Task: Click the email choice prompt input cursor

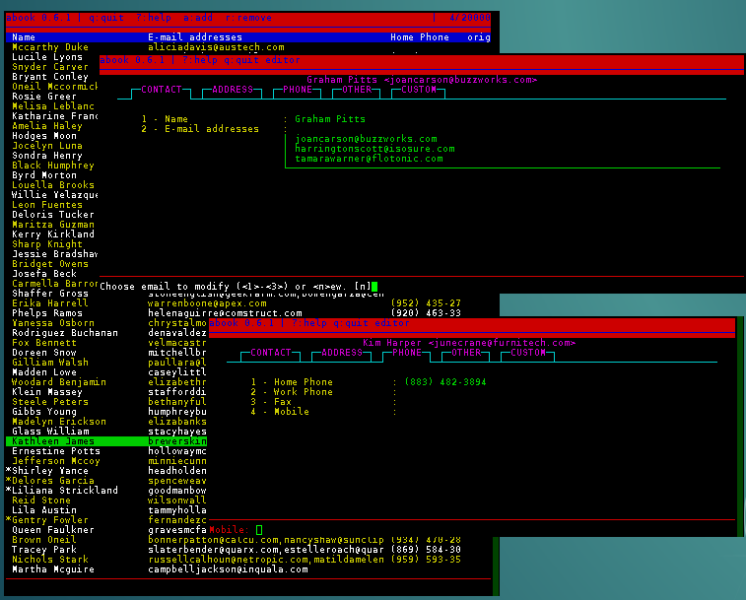Action: 374,287
